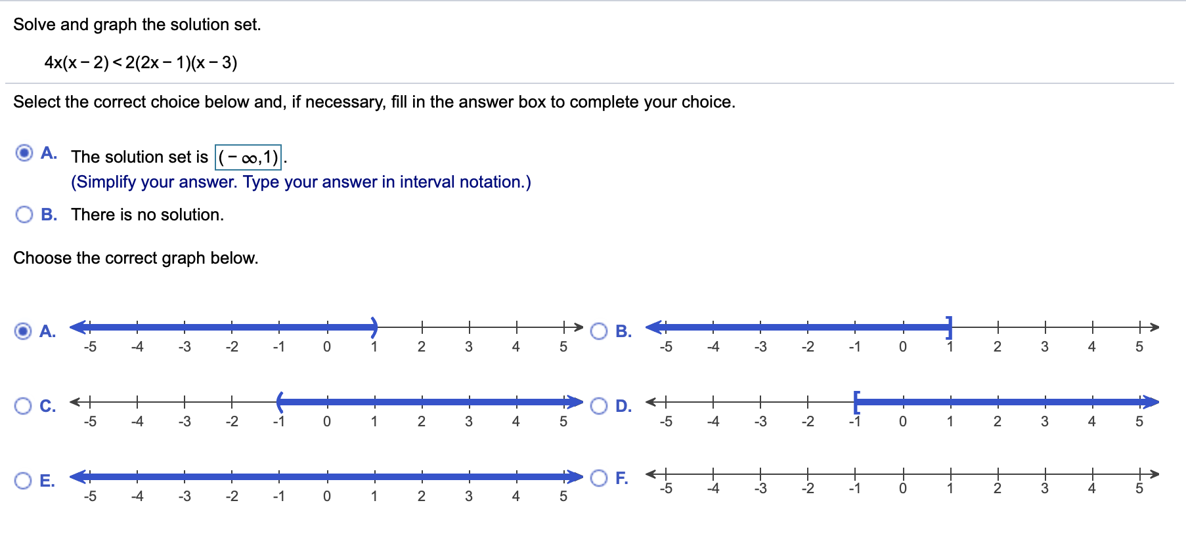This screenshot has height=547, width=1186.
Task: Choose graph option D radio button
Action: [x=599, y=406]
